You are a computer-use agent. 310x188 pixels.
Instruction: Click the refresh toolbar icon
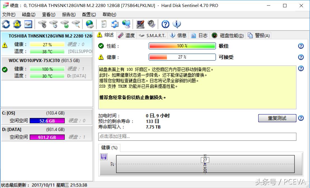point(6,24)
